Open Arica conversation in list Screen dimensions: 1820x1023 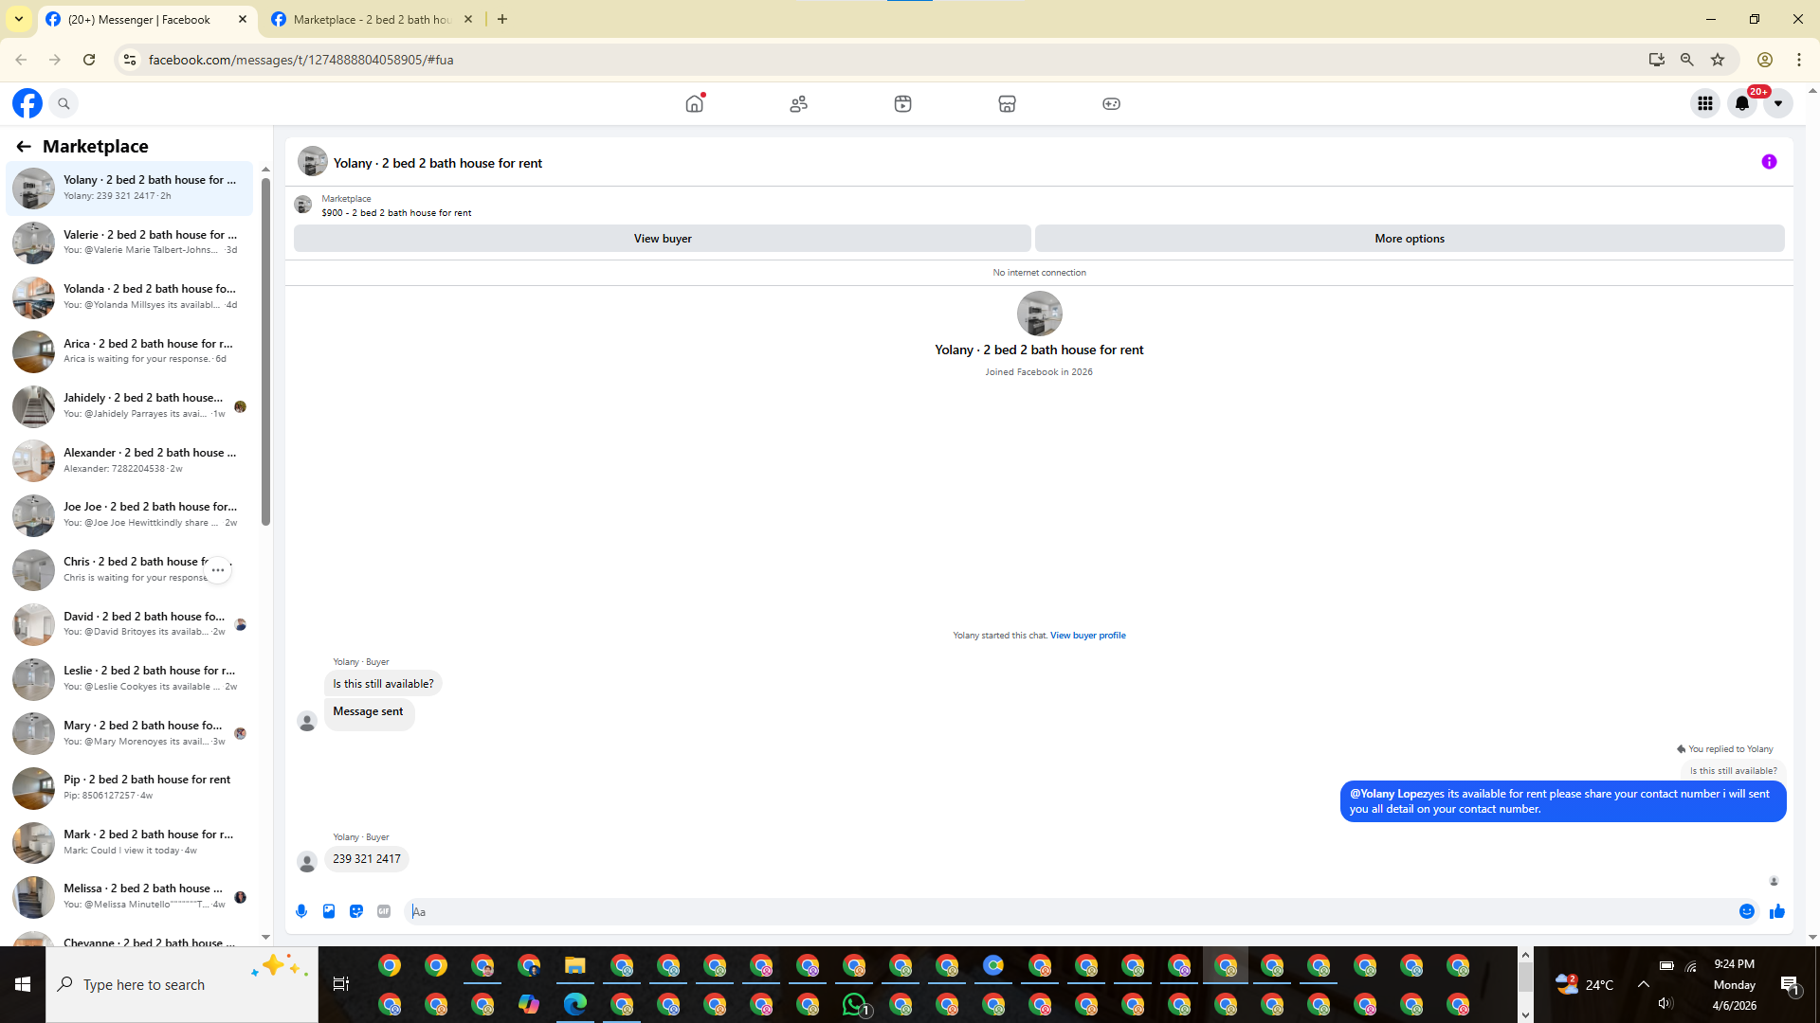click(x=130, y=351)
